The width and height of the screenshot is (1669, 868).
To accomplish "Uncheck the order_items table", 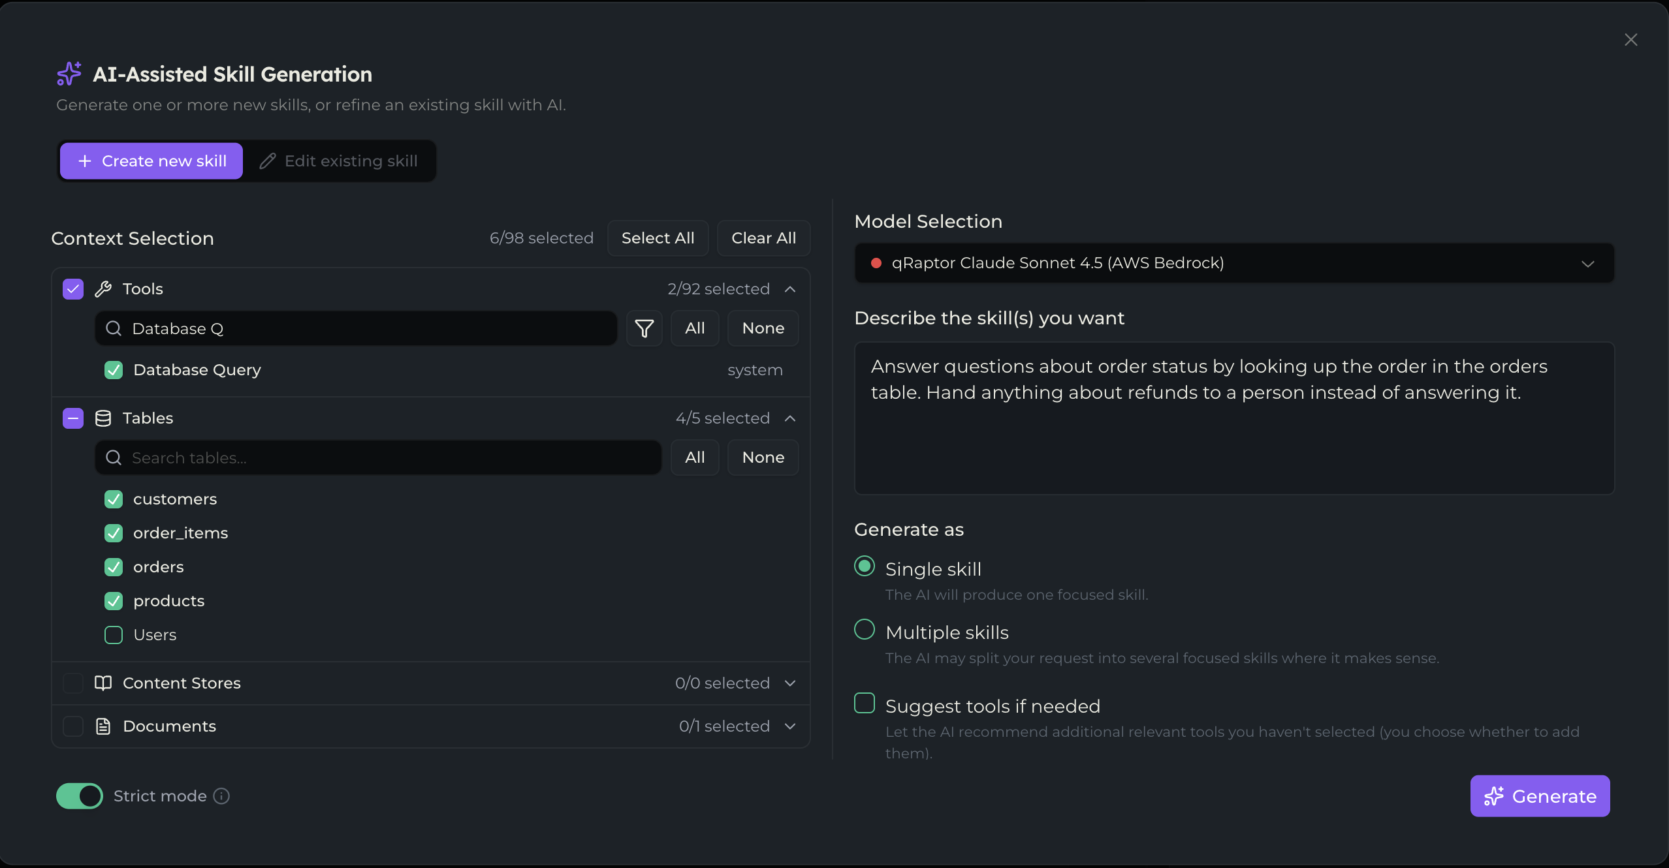I will 114,533.
